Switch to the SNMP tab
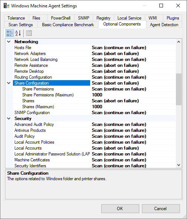 tap(84, 18)
